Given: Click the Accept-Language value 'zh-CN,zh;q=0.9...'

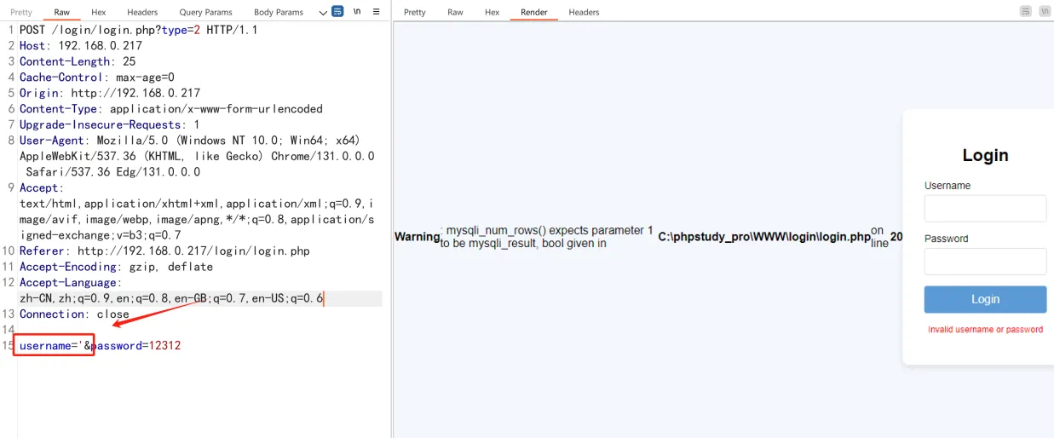Looking at the screenshot, I should 171,298.
